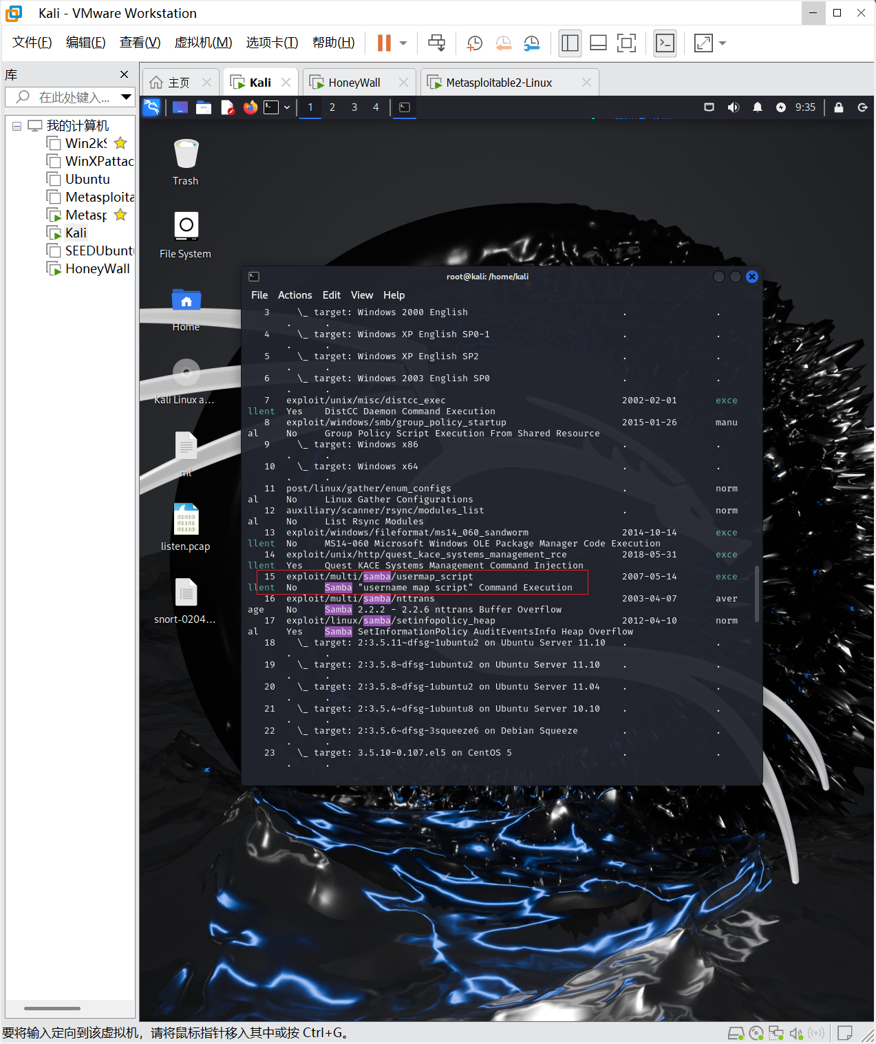Screen dimensions: 876x1044
Task: Click the Kali logout power icon
Action: [x=862, y=107]
